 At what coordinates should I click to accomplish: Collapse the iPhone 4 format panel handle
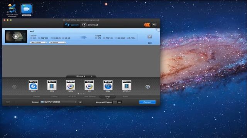pyautogui.click(x=81, y=76)
